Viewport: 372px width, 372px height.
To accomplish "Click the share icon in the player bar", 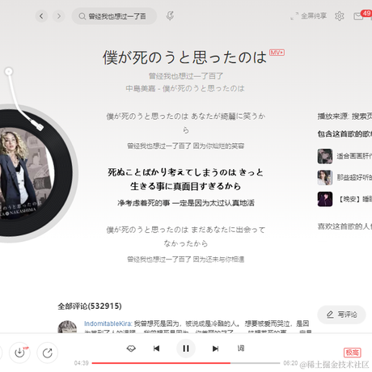I will coord(48,353).
